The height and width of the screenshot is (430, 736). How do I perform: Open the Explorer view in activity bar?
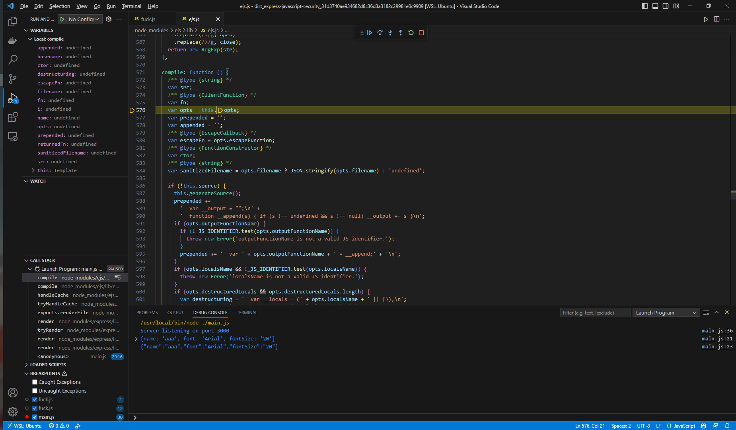[x=13, y=21]
